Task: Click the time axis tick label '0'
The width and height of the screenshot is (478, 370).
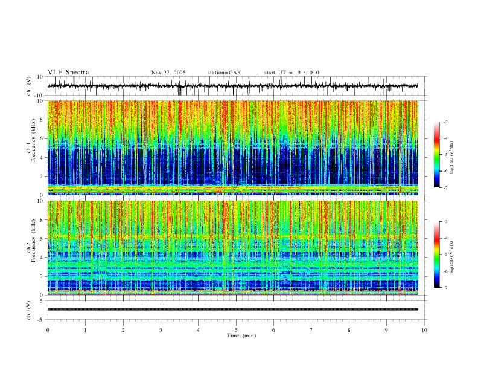Action: 48,330
